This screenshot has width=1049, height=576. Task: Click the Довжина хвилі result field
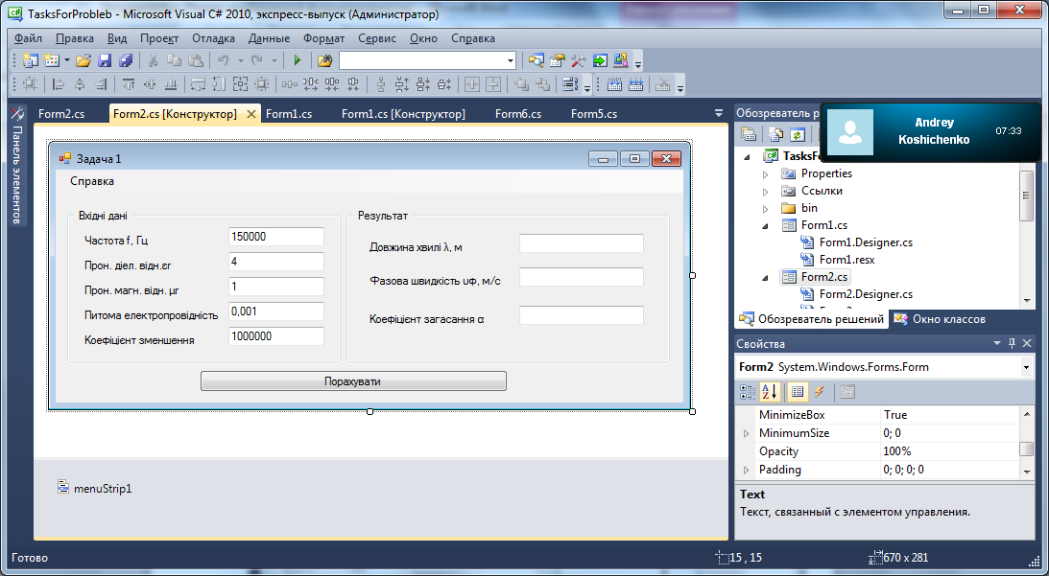coord(582,243)
